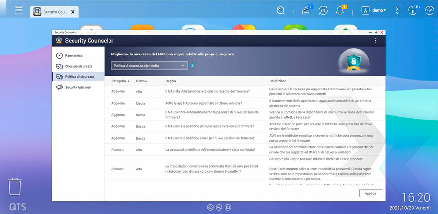Go to Panoramica in the sidebar
Screen dimensions: 438x214
pyautogui.click(x=73, y=55)
